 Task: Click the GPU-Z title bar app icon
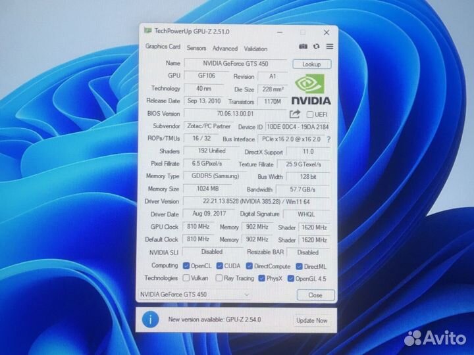coord(148,30)
